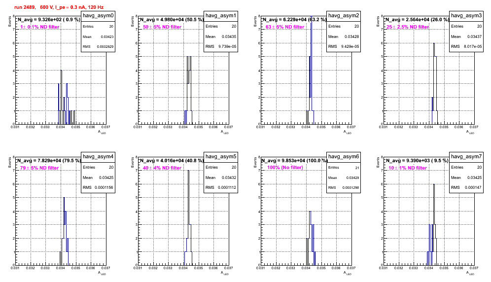
Task: Click N_avg = 7.829e+04 (79.5 %) label
Action: pyautogui.click(x=48, y=161)
